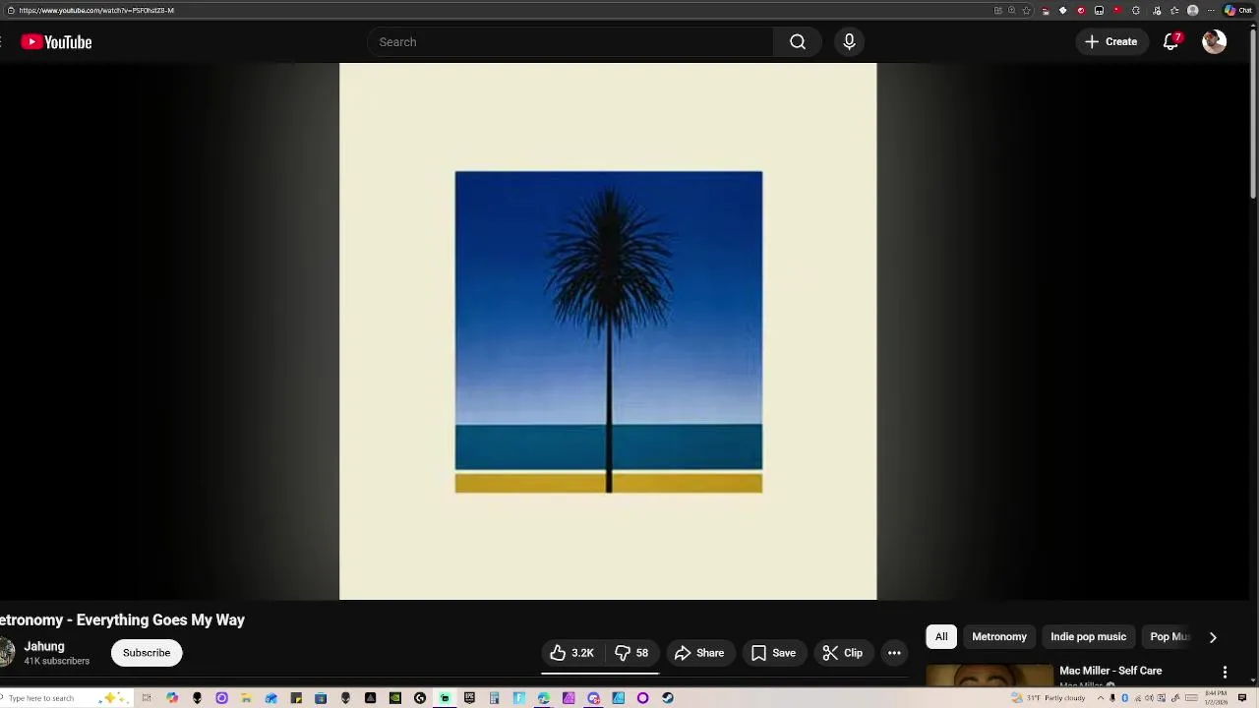
Task: Open weather widget 31°F Partly cloudy
Action: pyautogui.click(x=1049, y=698)
